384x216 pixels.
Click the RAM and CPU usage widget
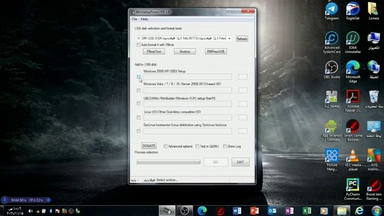pos(26,200)
